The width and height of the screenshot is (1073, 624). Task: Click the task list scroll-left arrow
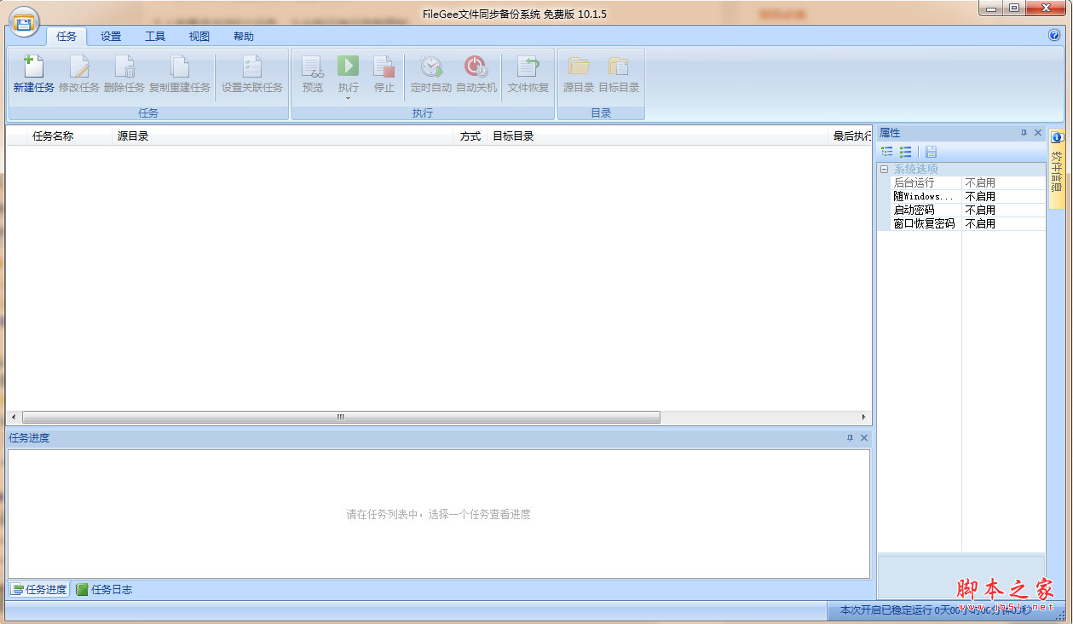click(x=14, y=417)
